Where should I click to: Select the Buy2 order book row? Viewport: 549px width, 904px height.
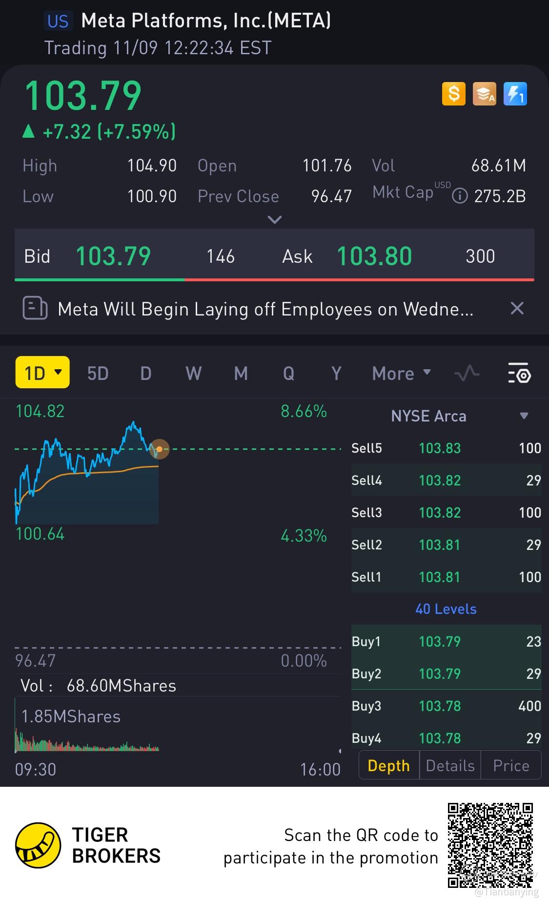(446, 673)
